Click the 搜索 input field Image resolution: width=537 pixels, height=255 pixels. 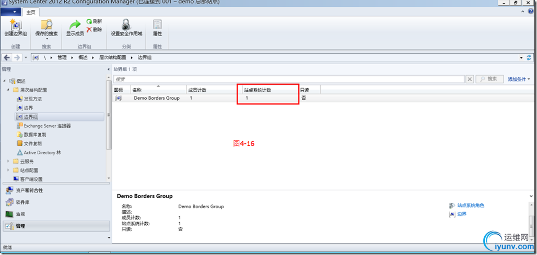(x=289, y=79)
